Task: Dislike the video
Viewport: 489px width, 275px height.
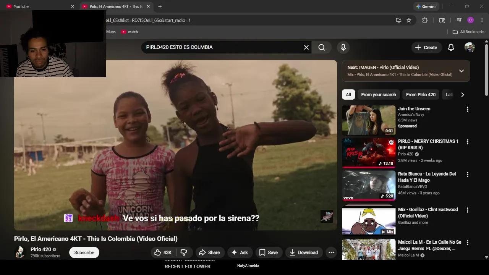Action: coord(184,252)
